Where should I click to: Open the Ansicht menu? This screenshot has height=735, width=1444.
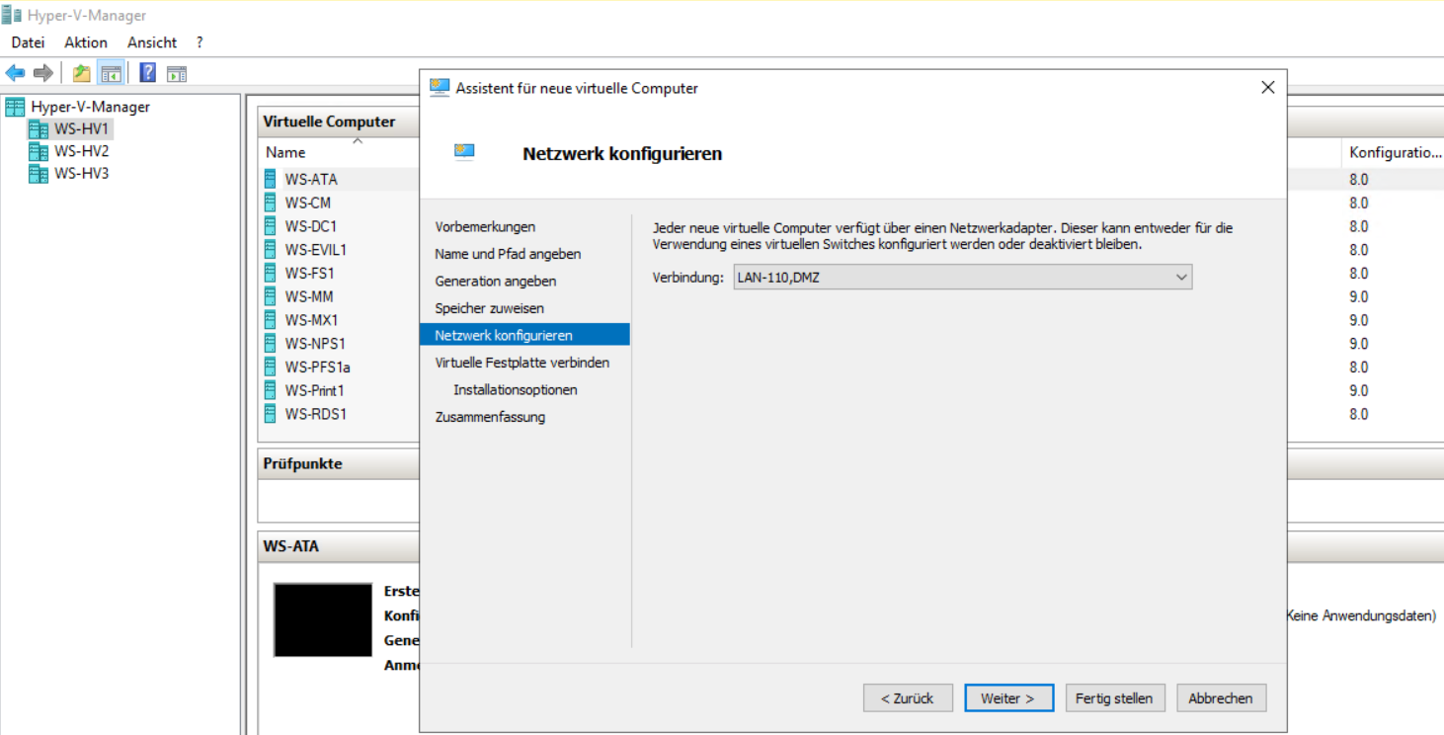(152, 42)
